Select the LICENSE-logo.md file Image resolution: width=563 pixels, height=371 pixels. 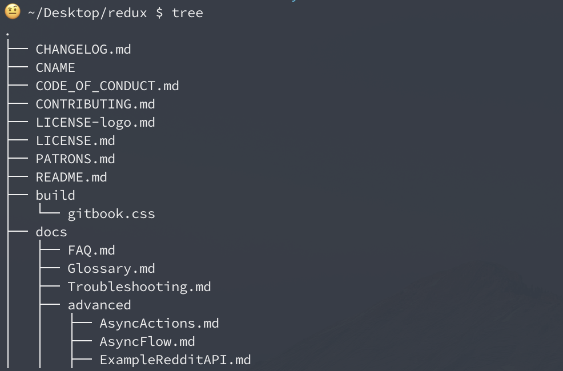click(x=95, y=122)
